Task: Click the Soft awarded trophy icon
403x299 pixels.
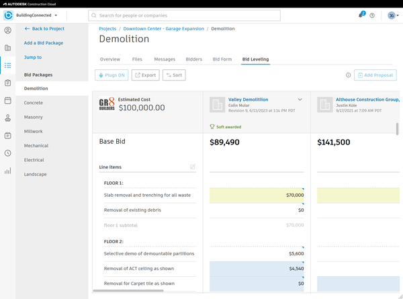Action: click(212, 127)
